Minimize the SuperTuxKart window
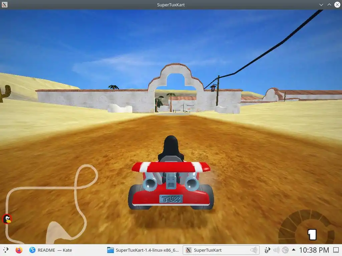Image resolution: width=342 pixels, height=256 pixels. pyautogui.click(x=321, y=5)
